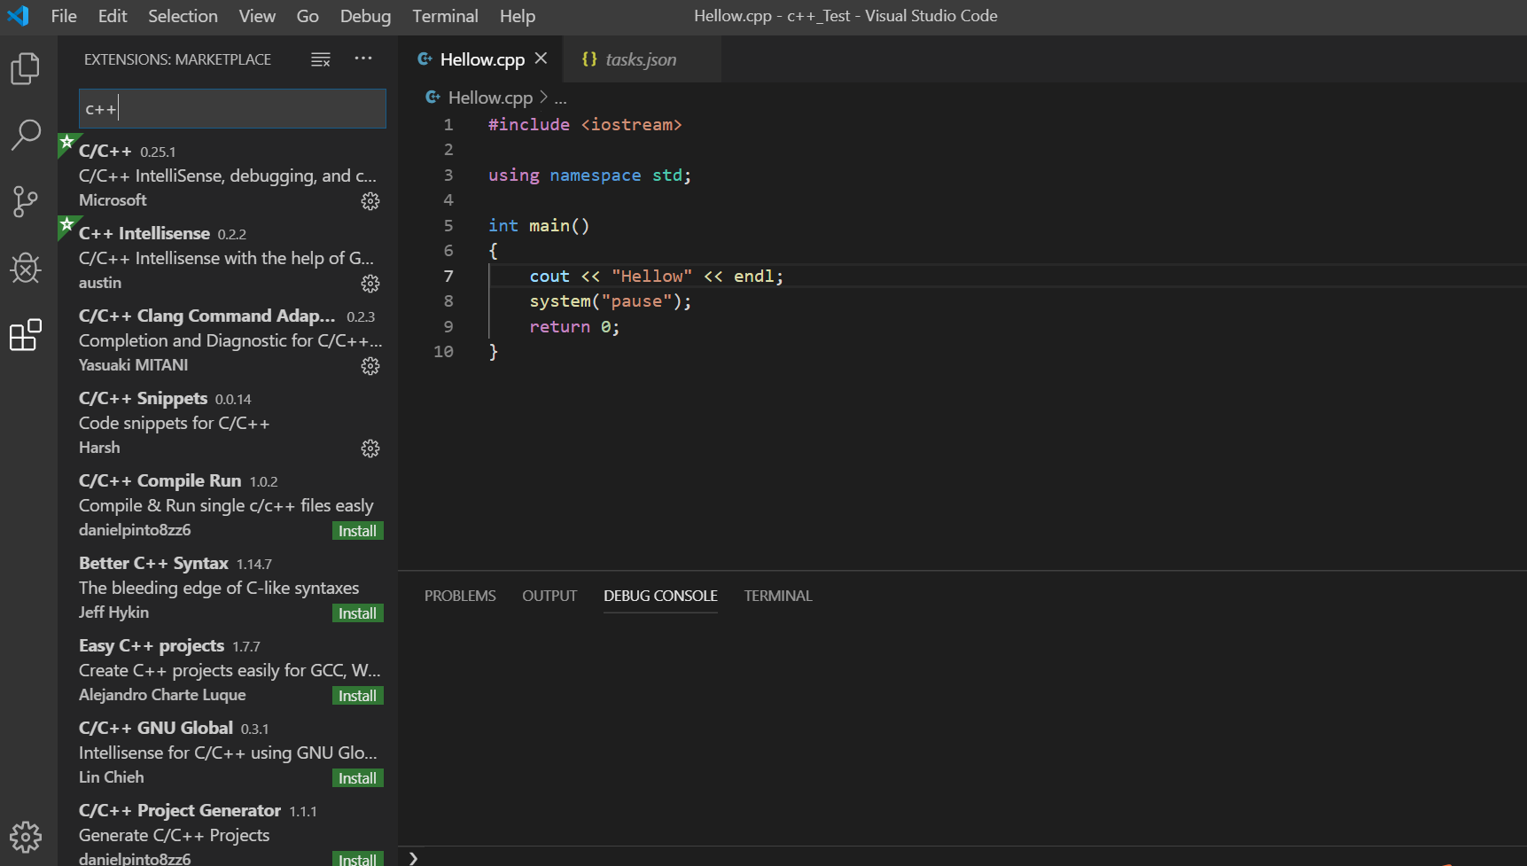Place cursor on the cout line 7
Screen dimensions: 1527x866
tap(656, 277)
